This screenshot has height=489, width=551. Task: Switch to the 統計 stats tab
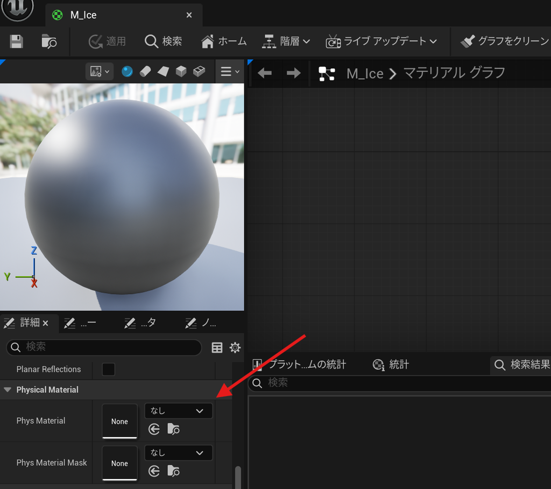391,365
